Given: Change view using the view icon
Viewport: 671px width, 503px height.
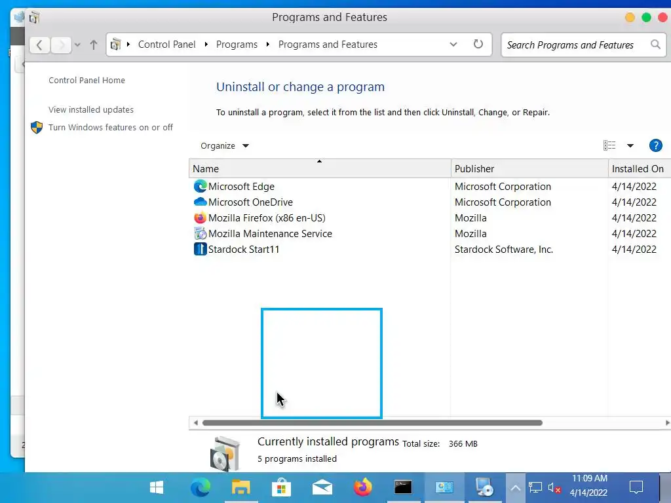Looking at the screenshot, I should tap(609, 145).
